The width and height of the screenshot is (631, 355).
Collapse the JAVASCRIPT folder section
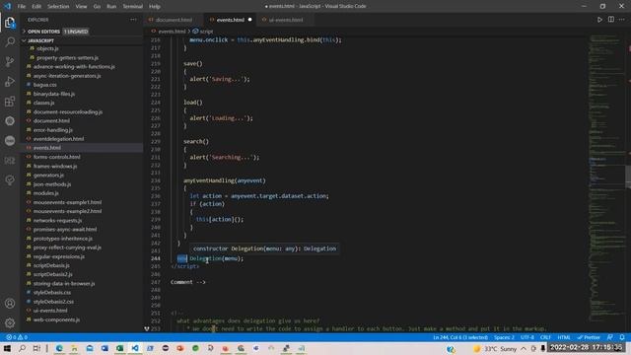pyautogui.click(x=39, y=40)
